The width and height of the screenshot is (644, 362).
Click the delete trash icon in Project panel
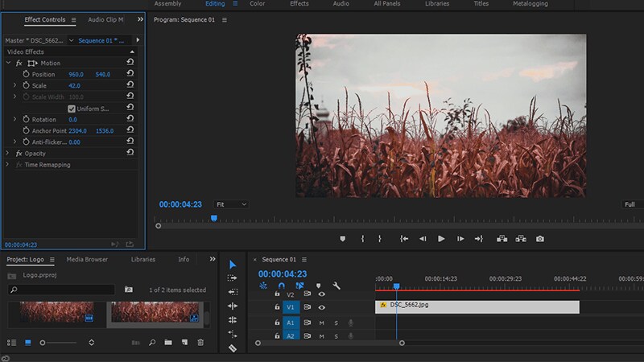(x=200, y=343)
